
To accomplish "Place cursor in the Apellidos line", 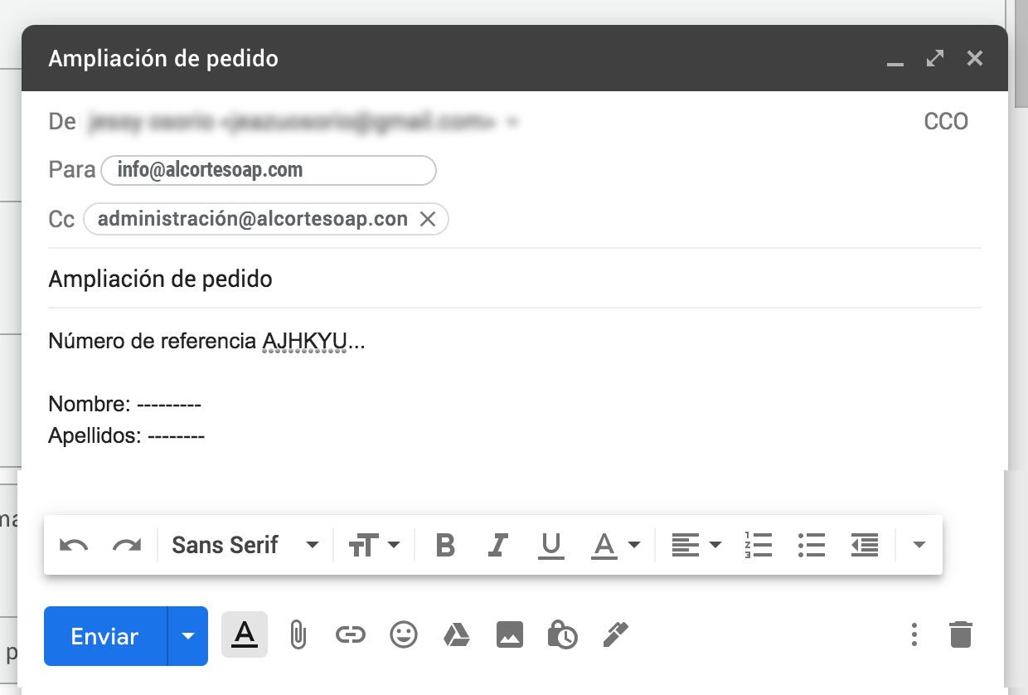I will pos(127,435).
